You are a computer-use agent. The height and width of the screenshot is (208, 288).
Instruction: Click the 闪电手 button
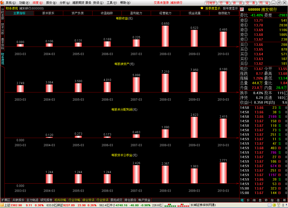click(x=211, y=3)
